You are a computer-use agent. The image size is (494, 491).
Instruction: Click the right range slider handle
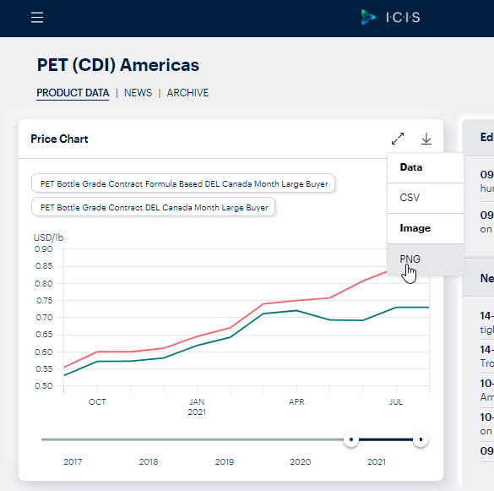(x=421, y=439)
